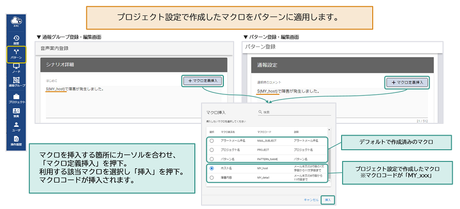Select the アラートメール件名 radio button

click(x=212, y=140)
